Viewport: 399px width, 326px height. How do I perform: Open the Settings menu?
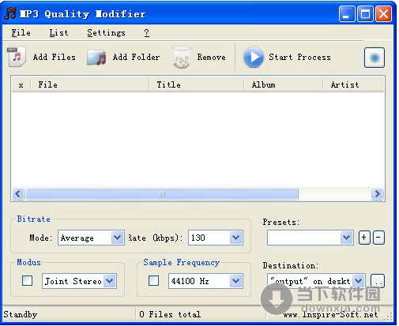point(106,33)
